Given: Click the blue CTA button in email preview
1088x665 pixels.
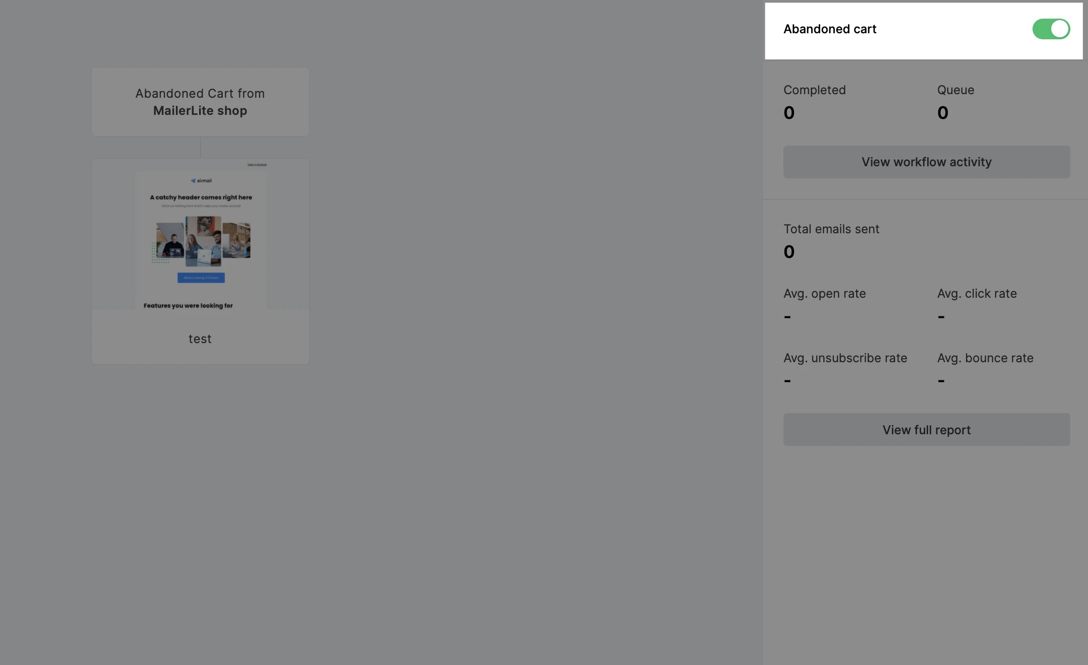Looking at the screenshot, I should pyautogui.click(x=201, y=278).
